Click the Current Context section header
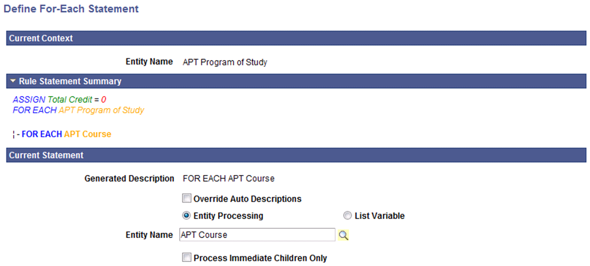Image resolution: width=590 pixels, height=266 pixels. [296, 38]
